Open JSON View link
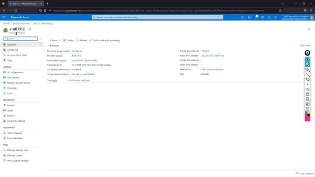The width and height of the screenshot is (315, 177). tap(305, 46)
